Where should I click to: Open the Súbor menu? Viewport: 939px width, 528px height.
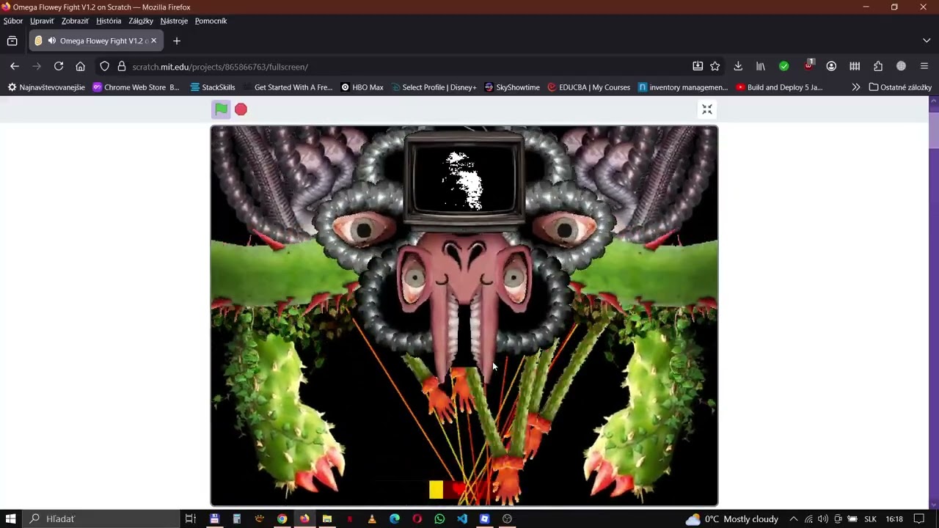13,21
